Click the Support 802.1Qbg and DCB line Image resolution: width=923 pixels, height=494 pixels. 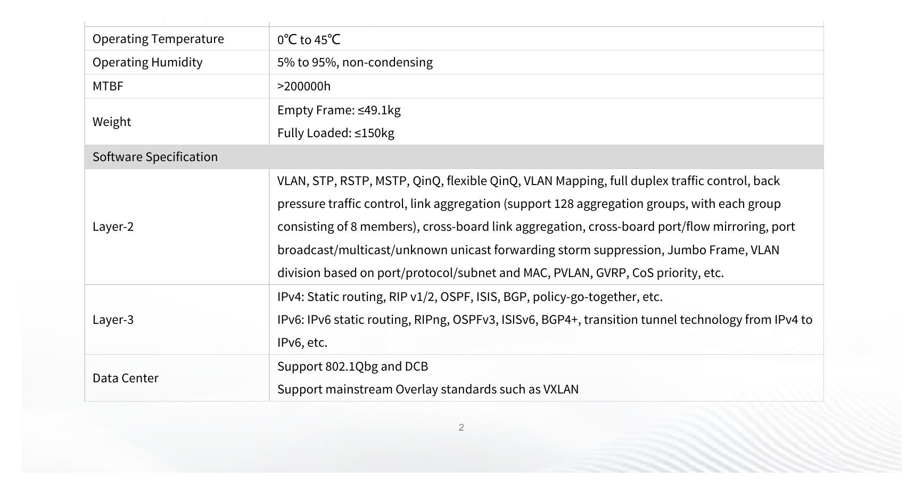(352, 366)
